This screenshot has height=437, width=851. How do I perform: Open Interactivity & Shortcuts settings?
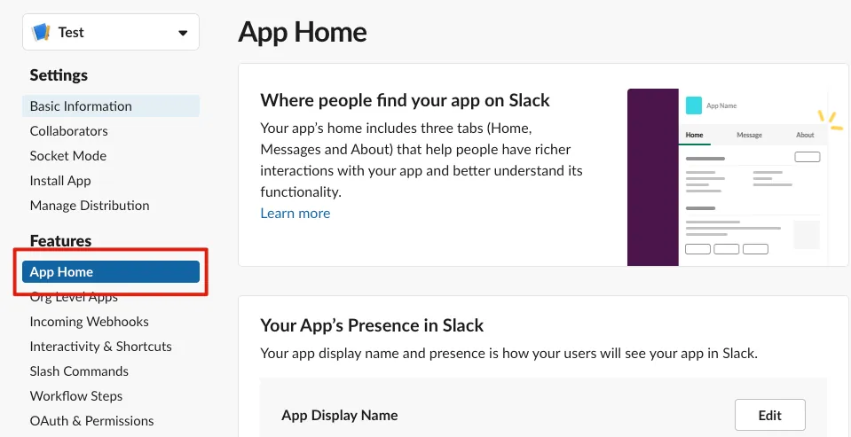[x=100, y=347]
